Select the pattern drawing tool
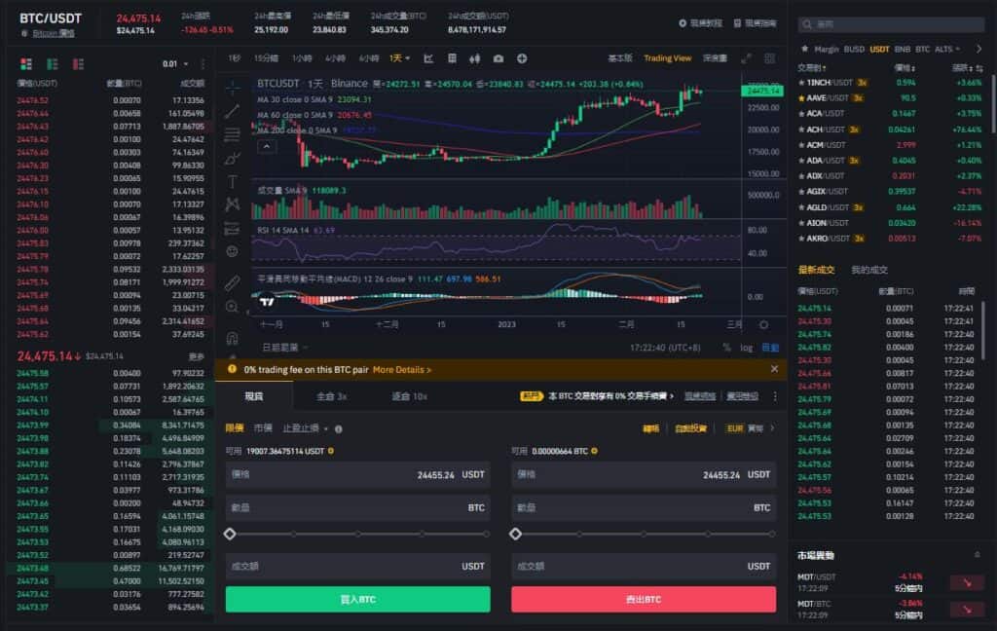This screenshot has height=631, width=997. click(x=233, y=204)
